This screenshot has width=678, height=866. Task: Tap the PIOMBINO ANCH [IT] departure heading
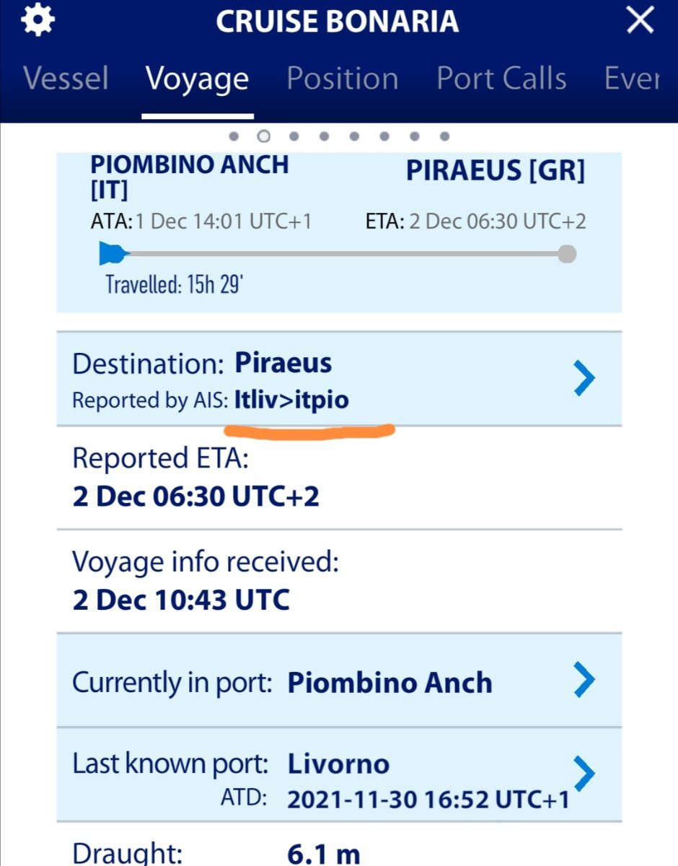click(x=189, y=177)
